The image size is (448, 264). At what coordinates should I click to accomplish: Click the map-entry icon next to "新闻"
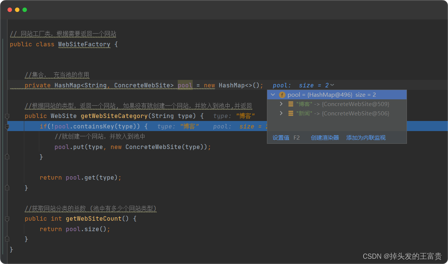click(x=291, y=113)
